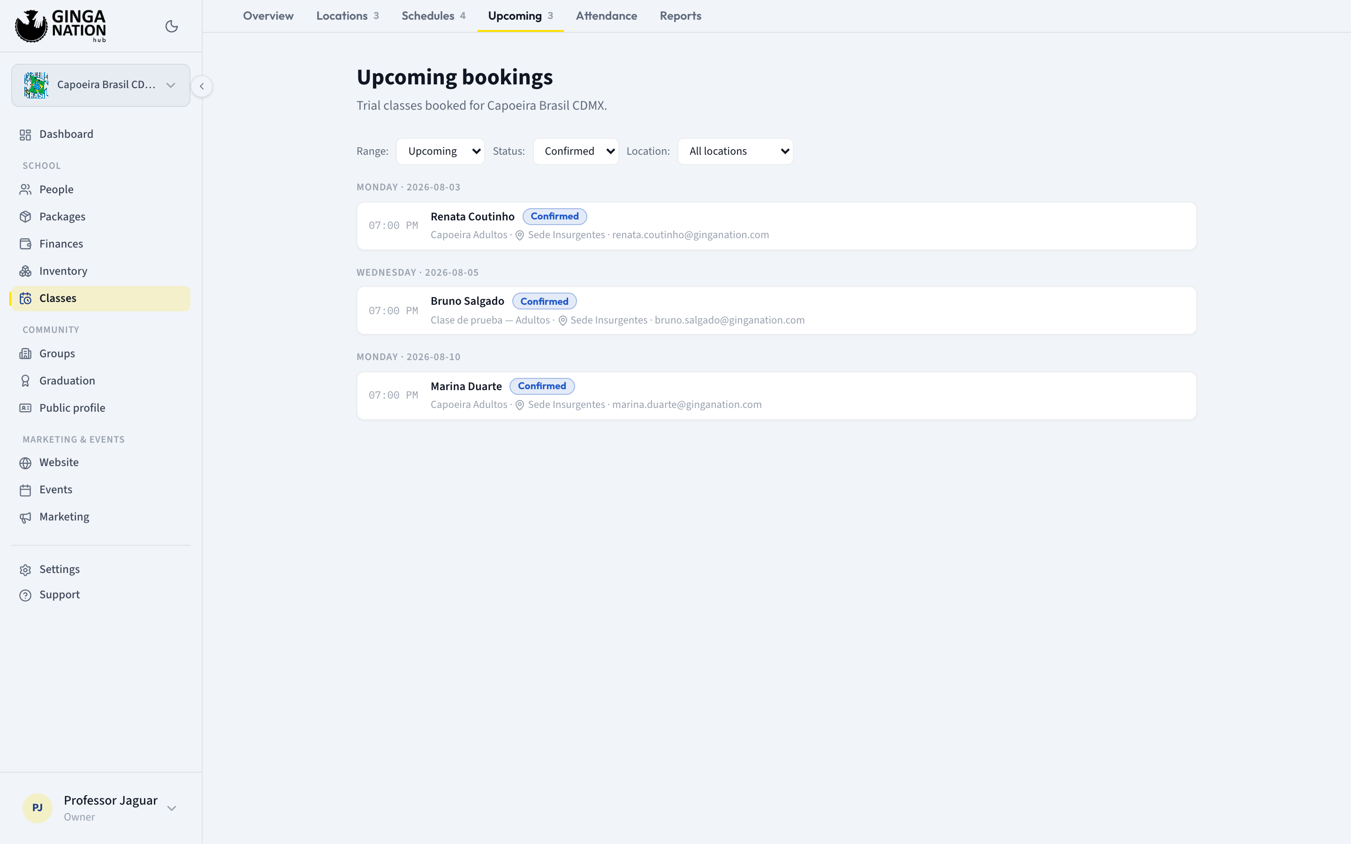Click the Settings gear icon
This screenshot has height=844, width=1351.
point(25,570)
